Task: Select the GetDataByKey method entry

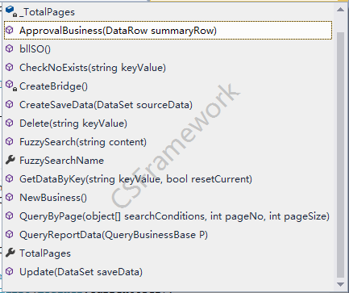Action: pyautogui.click(x=168, y=178)
